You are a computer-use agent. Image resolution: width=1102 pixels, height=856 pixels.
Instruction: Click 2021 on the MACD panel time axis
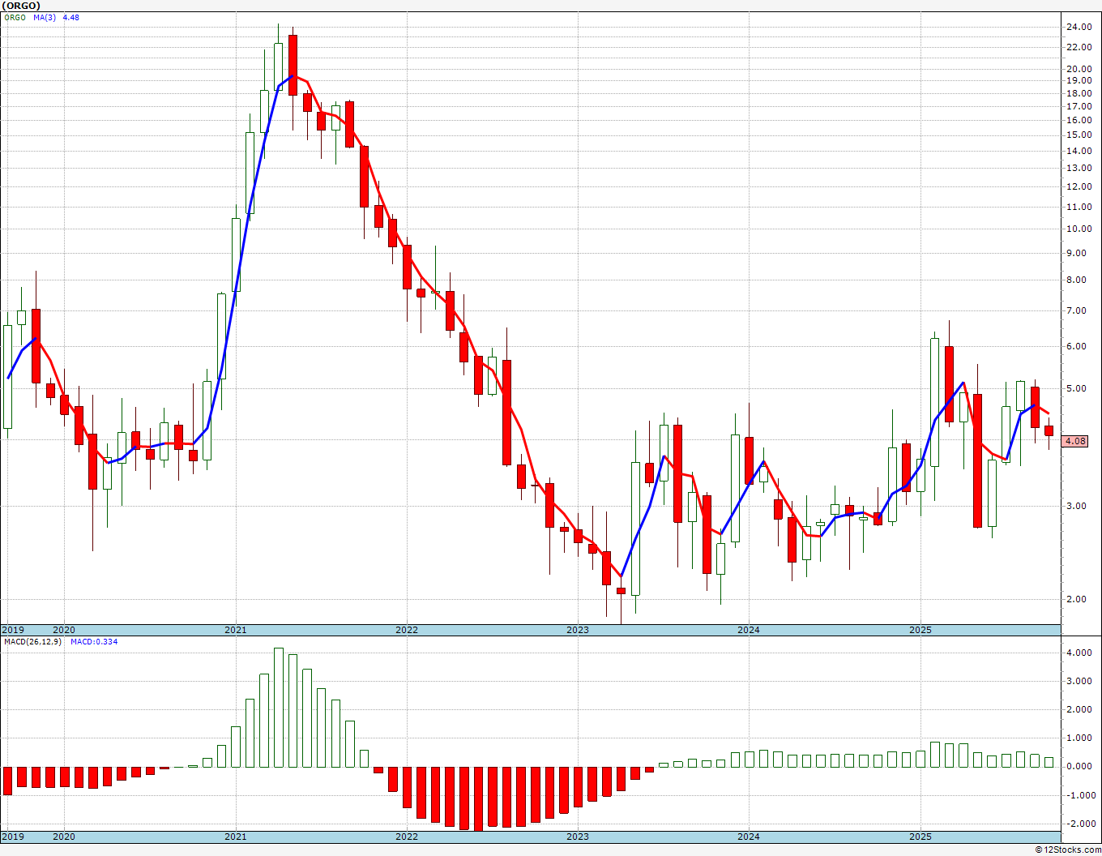point(235,837)
